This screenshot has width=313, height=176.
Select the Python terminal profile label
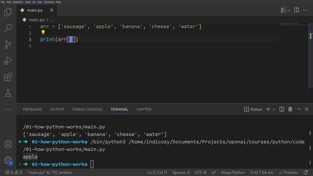coord(253,110)
